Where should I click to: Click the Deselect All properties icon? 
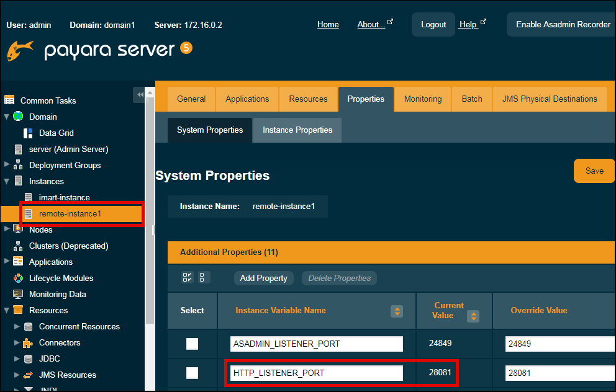[204, 278]
